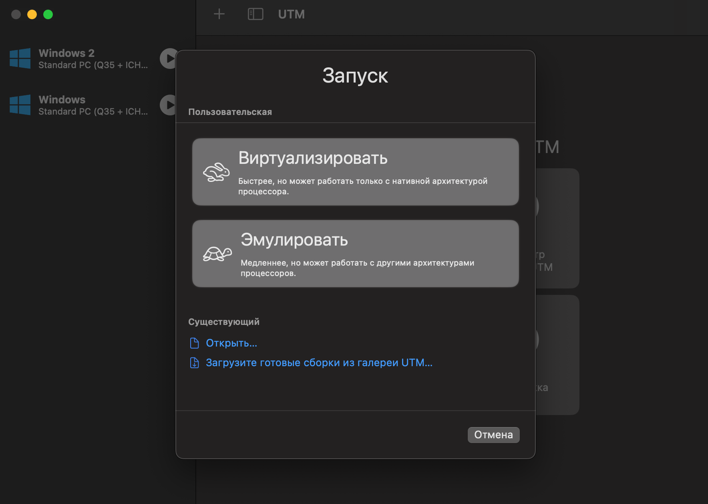Toggle the sidebar panel icon in toolbar
The width and height of the screenshot is (708, 504).
(255, 14)
